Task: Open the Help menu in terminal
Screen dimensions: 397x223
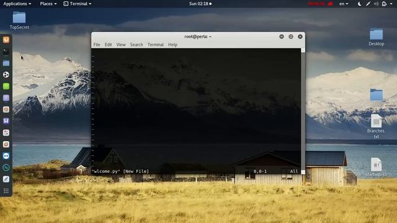Action: (x=172, y=45)
